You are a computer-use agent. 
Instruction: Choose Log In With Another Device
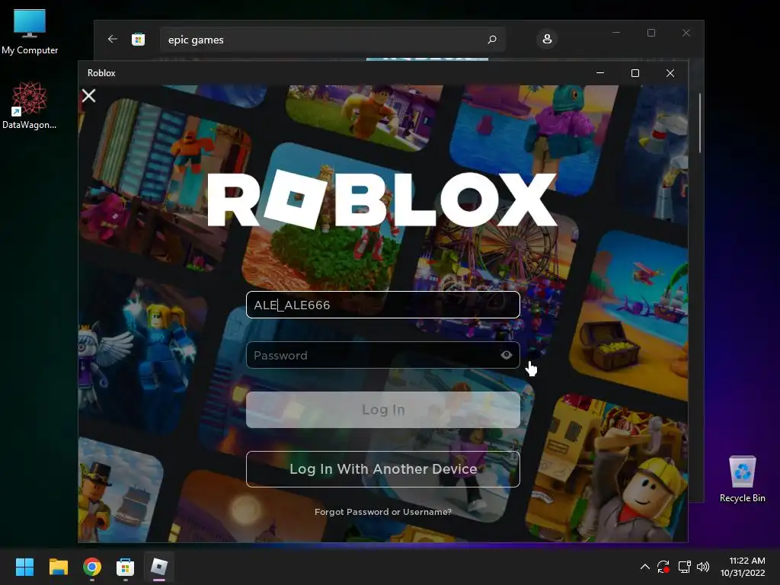[383, 469]
